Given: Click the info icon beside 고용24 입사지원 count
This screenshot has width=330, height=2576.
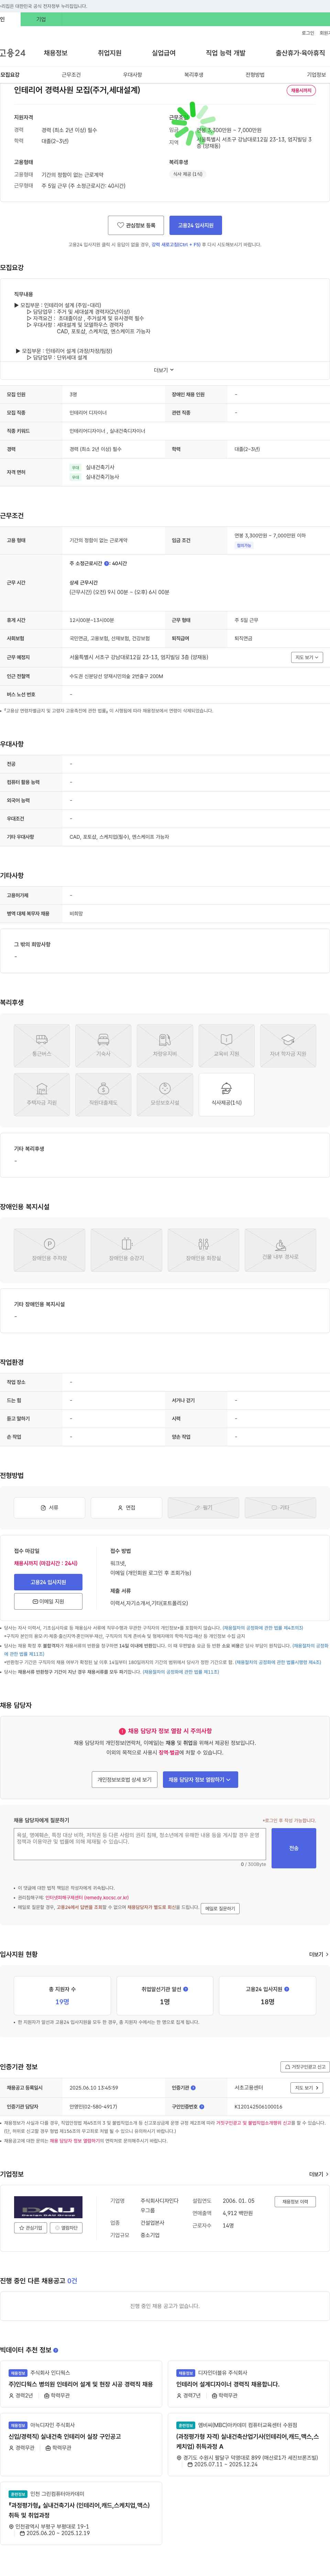Looking at the screenshot, I should tap(287, 1989).
